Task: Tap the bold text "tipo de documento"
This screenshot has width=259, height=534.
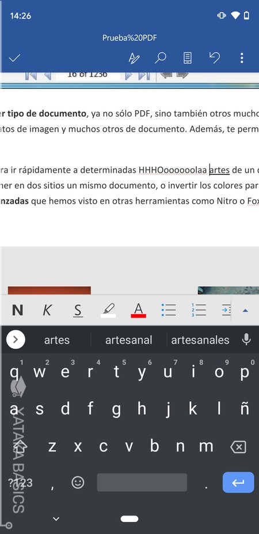Action: point(47,114)
